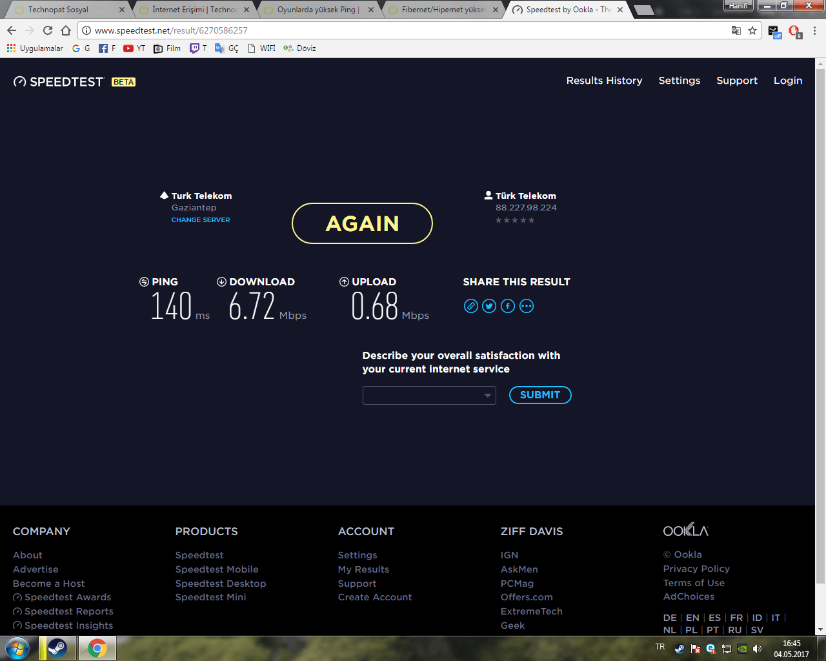Click the CHANGE SERVER link
The height and width of the screenshot is (661, 826).
click(x=201, y=220)
